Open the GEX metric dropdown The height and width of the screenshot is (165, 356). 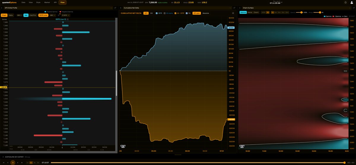(19, 15)
